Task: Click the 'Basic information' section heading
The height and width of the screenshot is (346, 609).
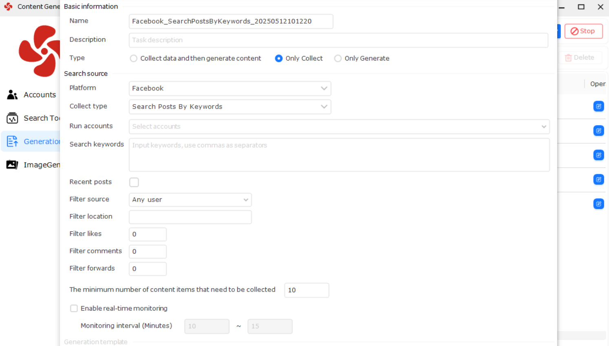Action: point(91,7)
